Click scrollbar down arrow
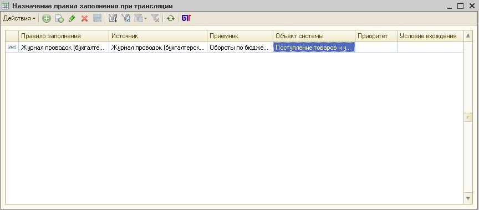This screenshot has height=210, width=479. click(468, 198)
